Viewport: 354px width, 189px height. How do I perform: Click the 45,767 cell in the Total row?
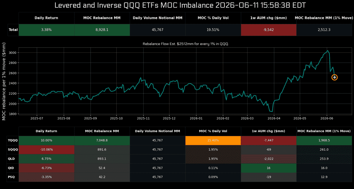158,30
